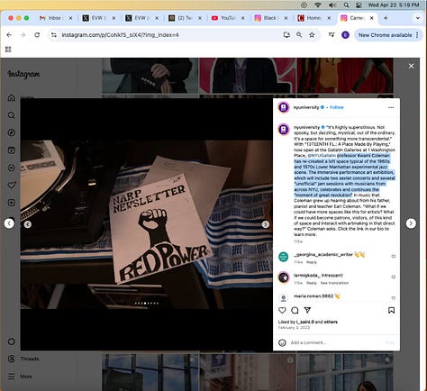
Task: Click the browser back arrow
Action: pos(9,35)
